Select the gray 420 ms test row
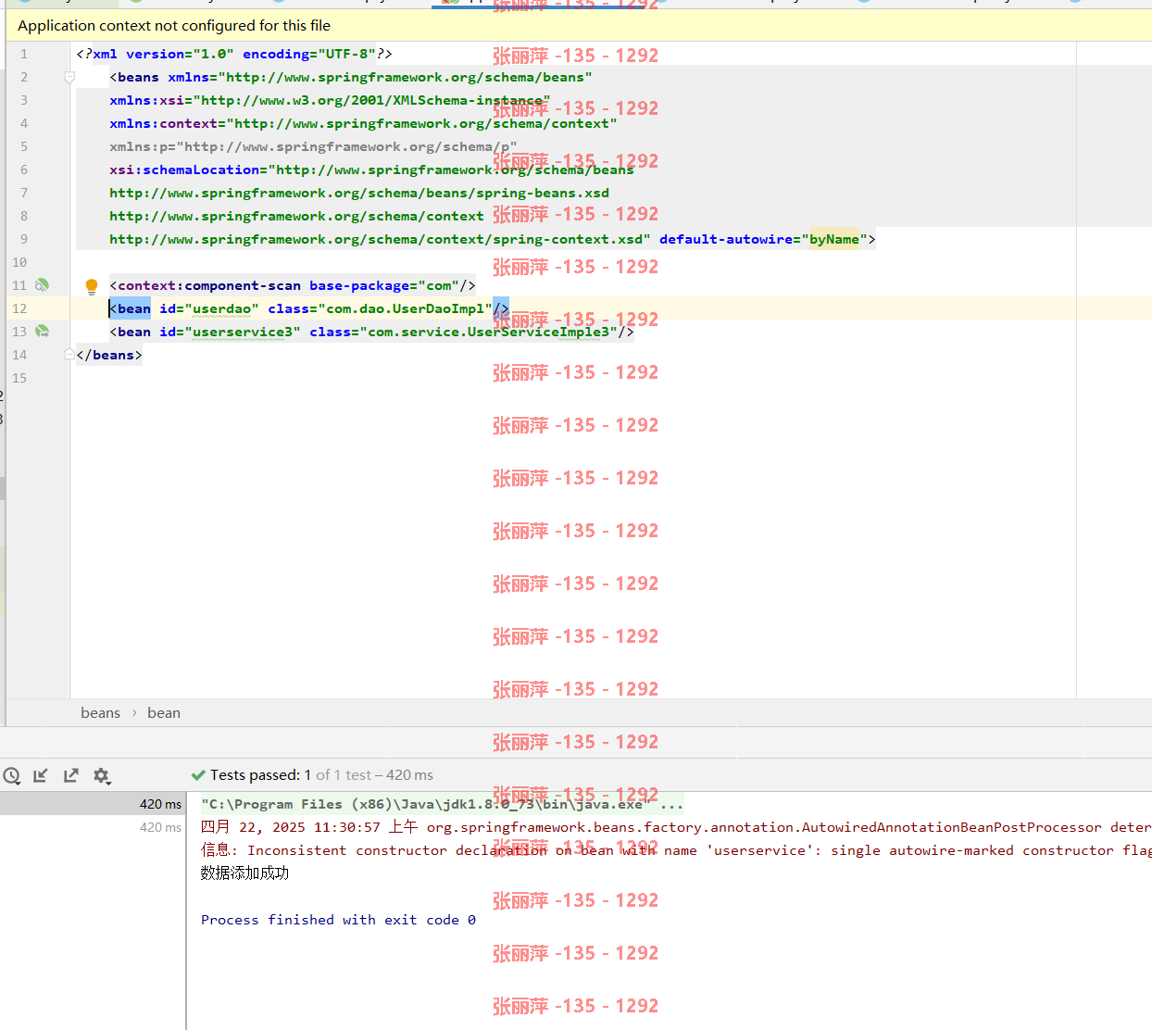Screen dimensions: 1152x1030 pos(93,827)
